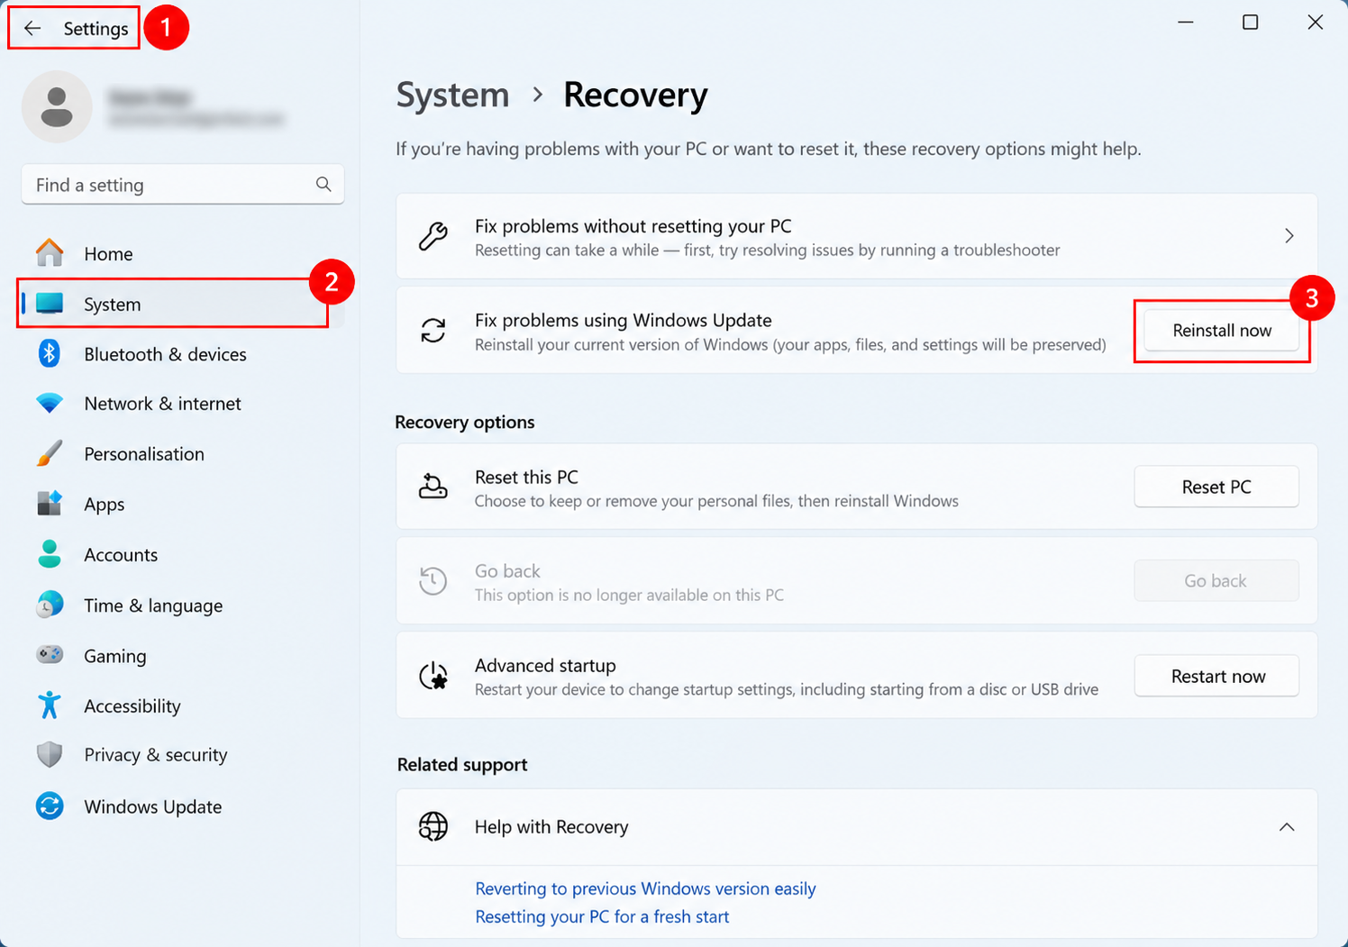Click the Gaming controller icon
Viewport: 1348px width, 947px height.
point(50,655)
